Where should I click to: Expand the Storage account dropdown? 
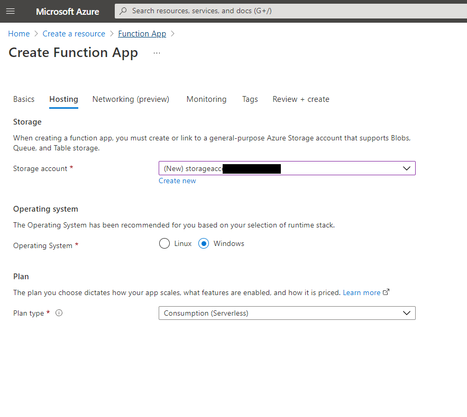pyautogui.click(x=287, y=168)
